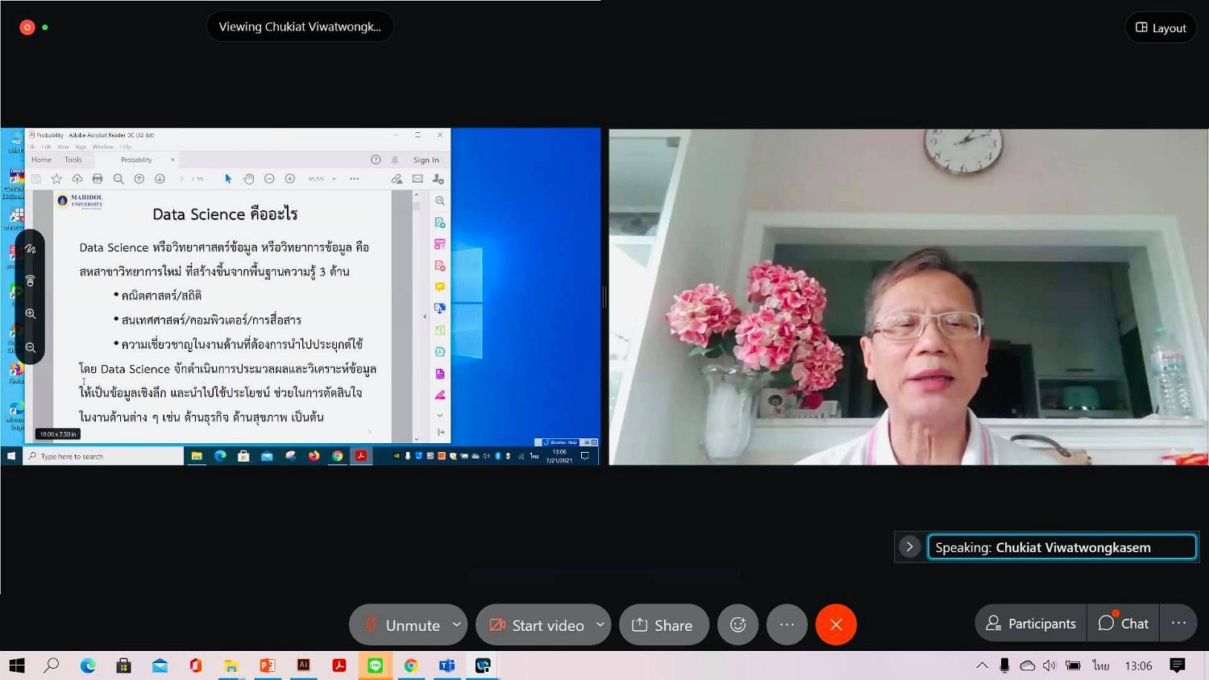Click the Windows Start button

tap(17, 665)
